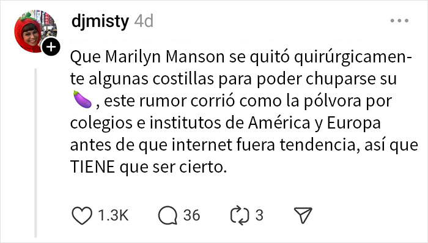Click the "TIENE que ser cierto" closing line
The height and width of the screenshot is (243, 428).
(x=149, y=166)
